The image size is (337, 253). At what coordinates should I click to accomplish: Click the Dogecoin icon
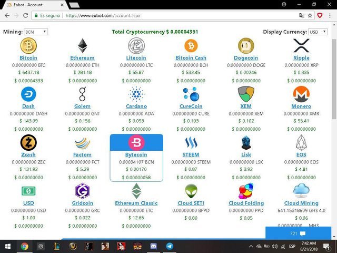point(246,46)
